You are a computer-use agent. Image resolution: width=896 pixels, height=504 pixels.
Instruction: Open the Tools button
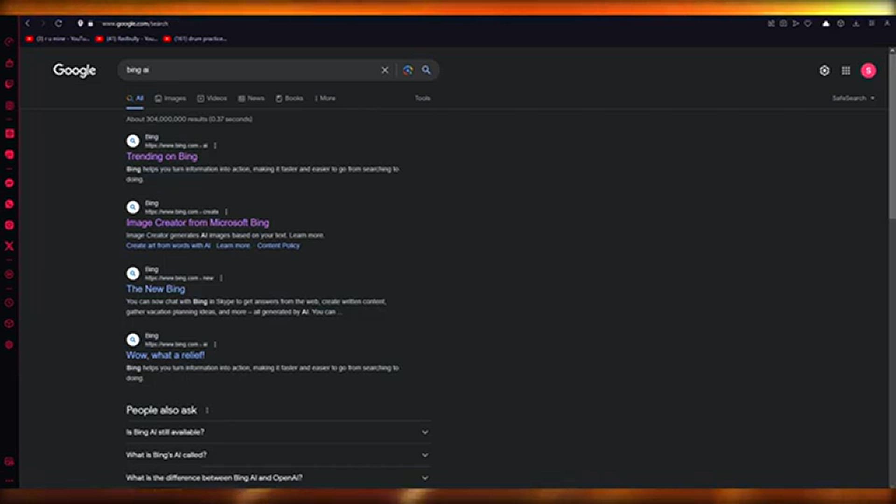[x=423, y=98]
